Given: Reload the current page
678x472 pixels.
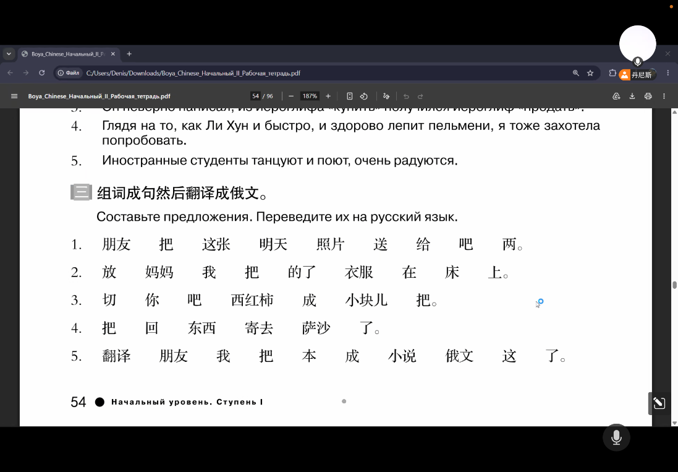Looking at the screenshot, I should (x=42, y=72).
